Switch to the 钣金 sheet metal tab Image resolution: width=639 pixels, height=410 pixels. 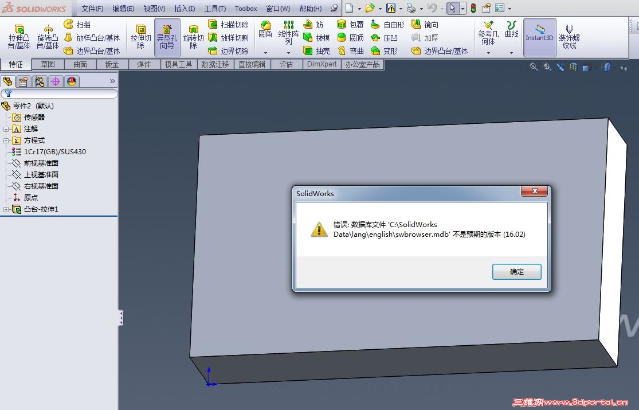tap(112, 64)
